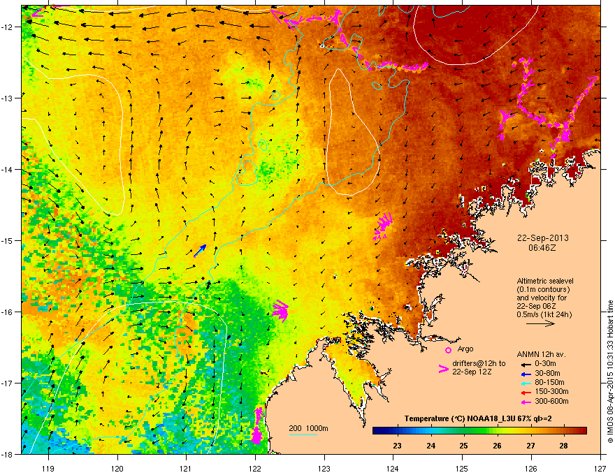Click the '200 1000m' depth legend text
Viewport: 615px width, 475px height.
(x=308, y=428)
